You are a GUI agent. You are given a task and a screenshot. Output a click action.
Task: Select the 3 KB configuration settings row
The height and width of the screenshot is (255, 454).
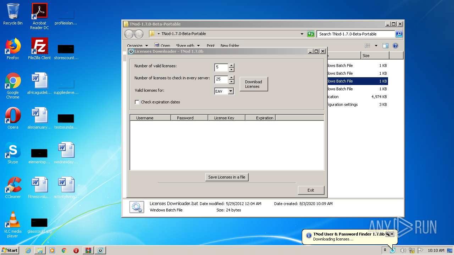click(357, 104)
